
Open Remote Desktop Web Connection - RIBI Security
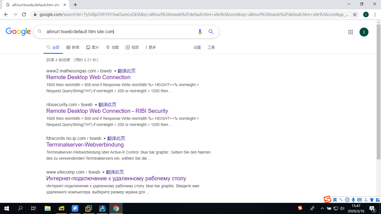[x=107, y=111]
